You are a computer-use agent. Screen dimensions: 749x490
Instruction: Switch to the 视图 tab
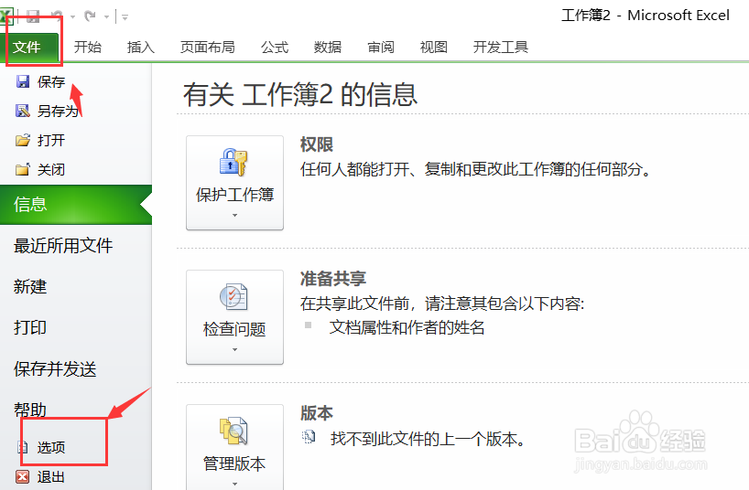tap(434, 48)
